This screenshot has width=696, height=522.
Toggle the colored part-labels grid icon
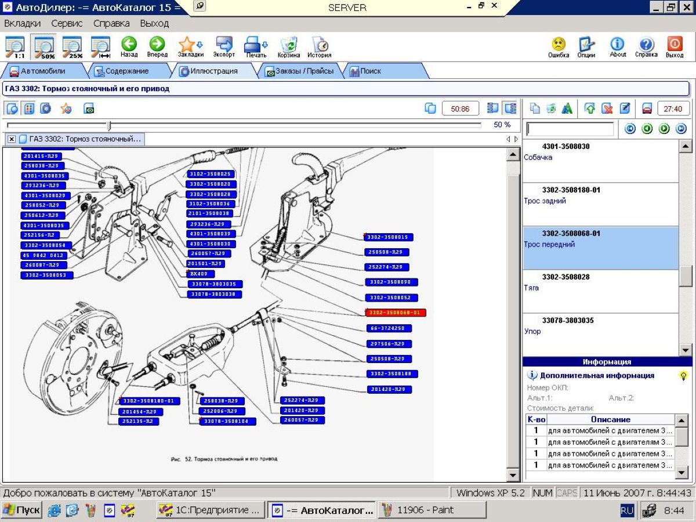[x=29, y=108]
